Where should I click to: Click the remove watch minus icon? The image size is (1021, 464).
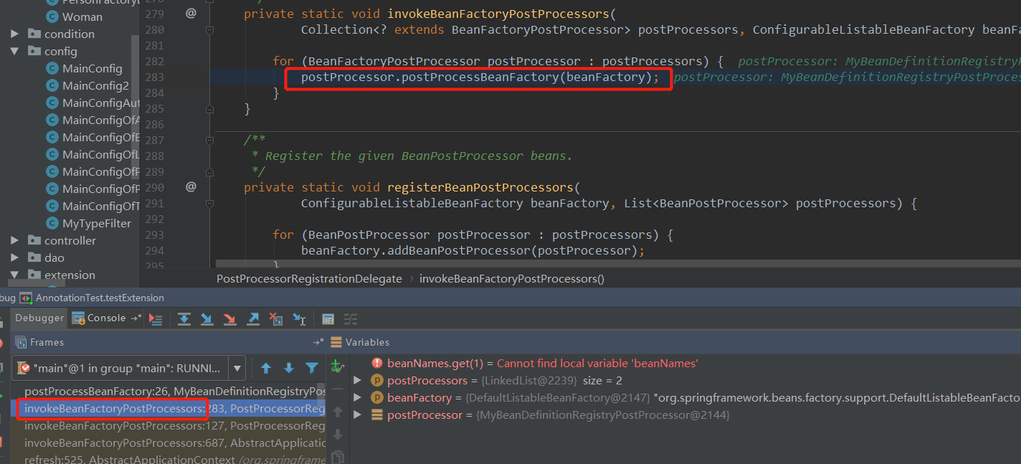(x=338, y=389)
